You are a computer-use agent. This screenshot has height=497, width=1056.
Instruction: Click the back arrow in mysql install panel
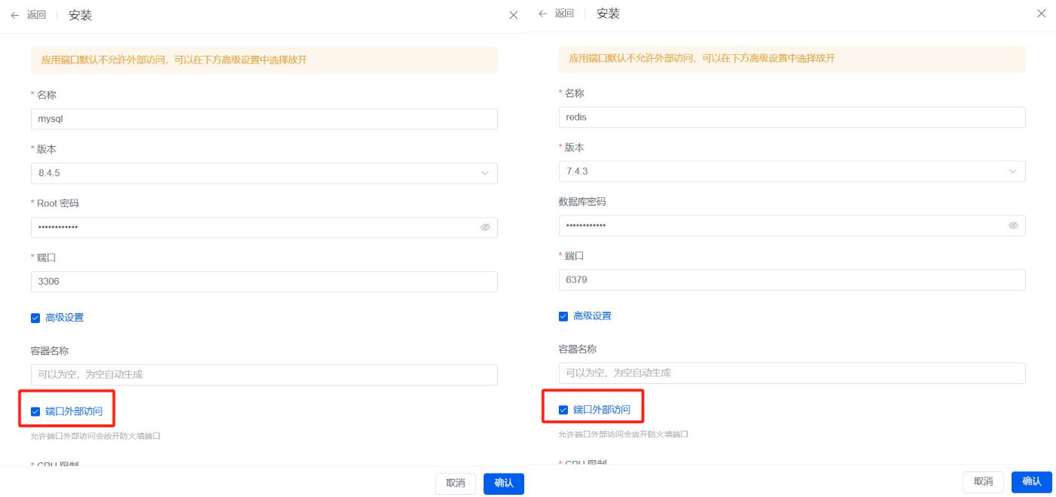click(14, 15)
